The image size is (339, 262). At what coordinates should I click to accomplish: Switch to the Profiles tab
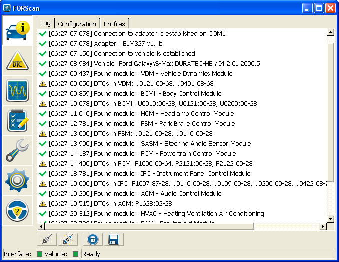(114, 24)
